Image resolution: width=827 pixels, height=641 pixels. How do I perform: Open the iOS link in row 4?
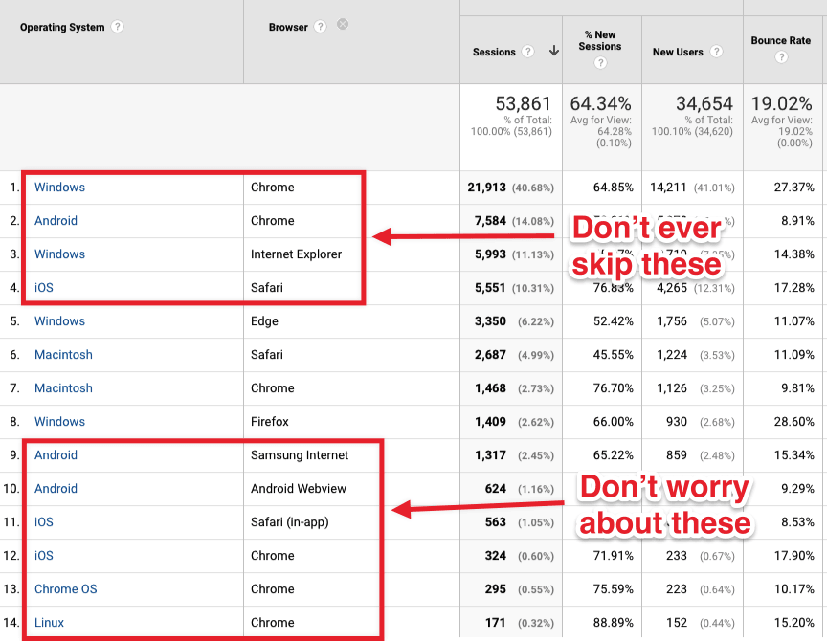[x=44, y=288]
